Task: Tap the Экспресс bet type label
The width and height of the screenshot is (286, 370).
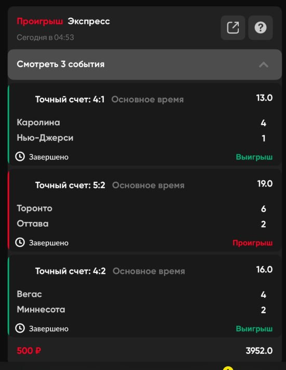Action: coord(89,21)
